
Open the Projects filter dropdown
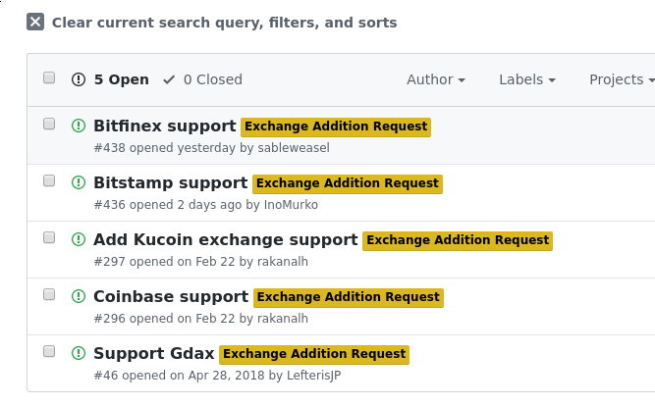(x=622, y=79)
